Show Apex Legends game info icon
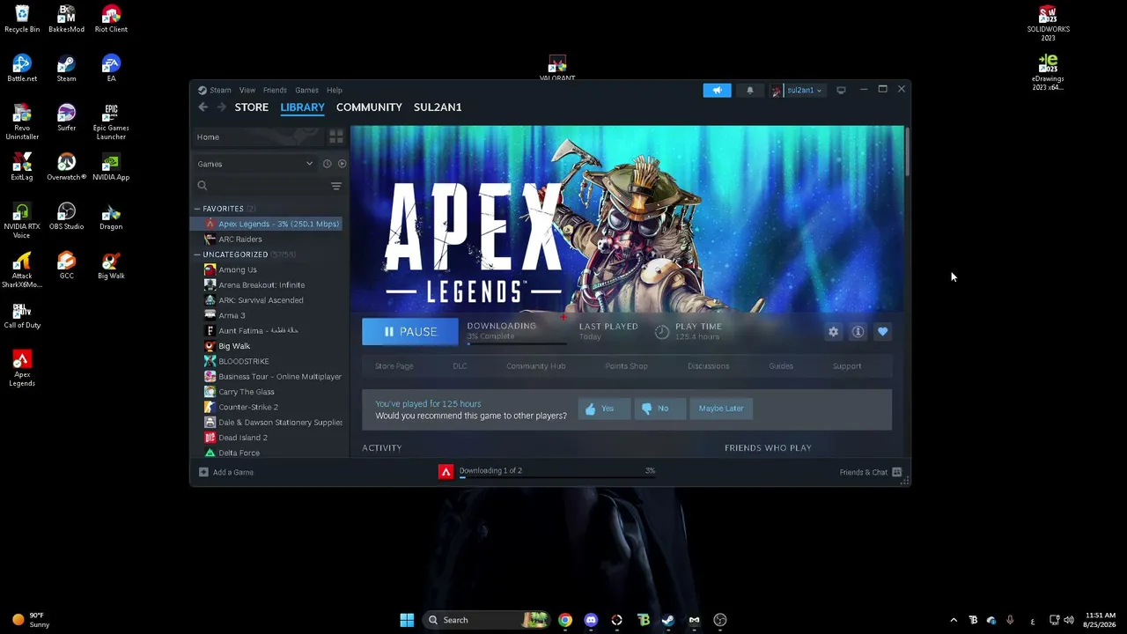Viewport: 1127px width, 634px height. click(858, 332)
